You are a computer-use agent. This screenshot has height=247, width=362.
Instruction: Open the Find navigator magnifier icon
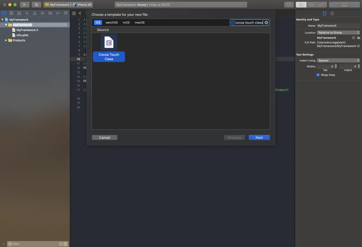tap(27, 13)
